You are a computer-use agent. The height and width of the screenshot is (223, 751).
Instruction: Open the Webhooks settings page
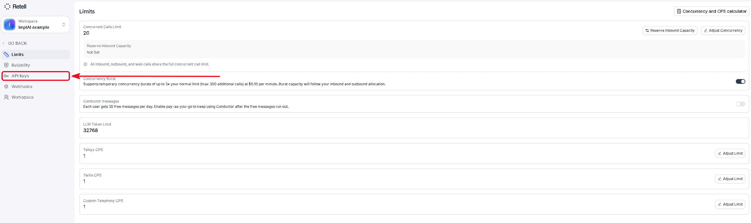[36, 86]
